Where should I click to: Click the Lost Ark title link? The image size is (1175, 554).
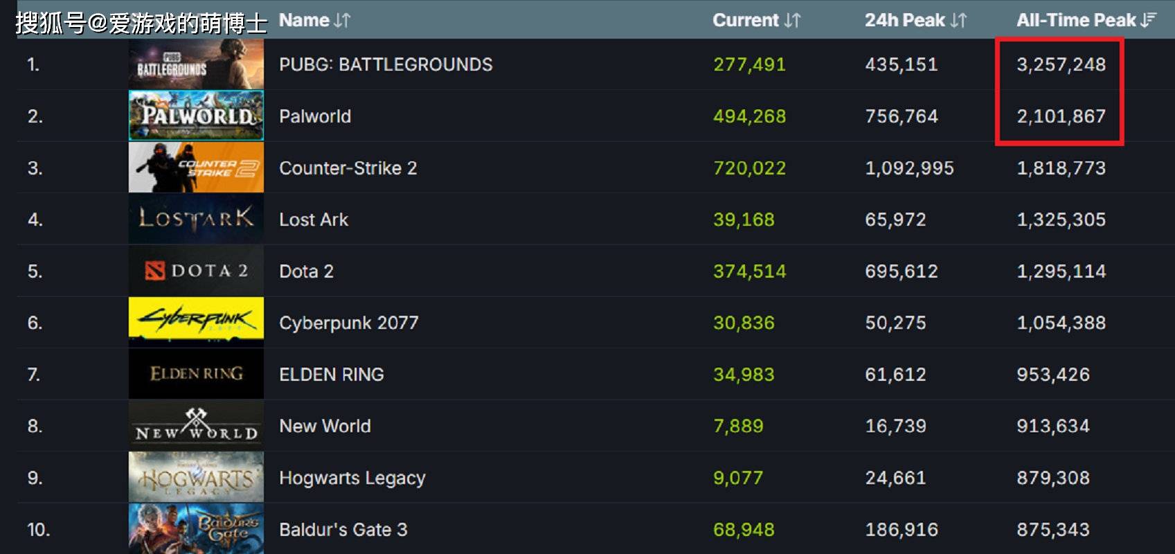(314, 220)
